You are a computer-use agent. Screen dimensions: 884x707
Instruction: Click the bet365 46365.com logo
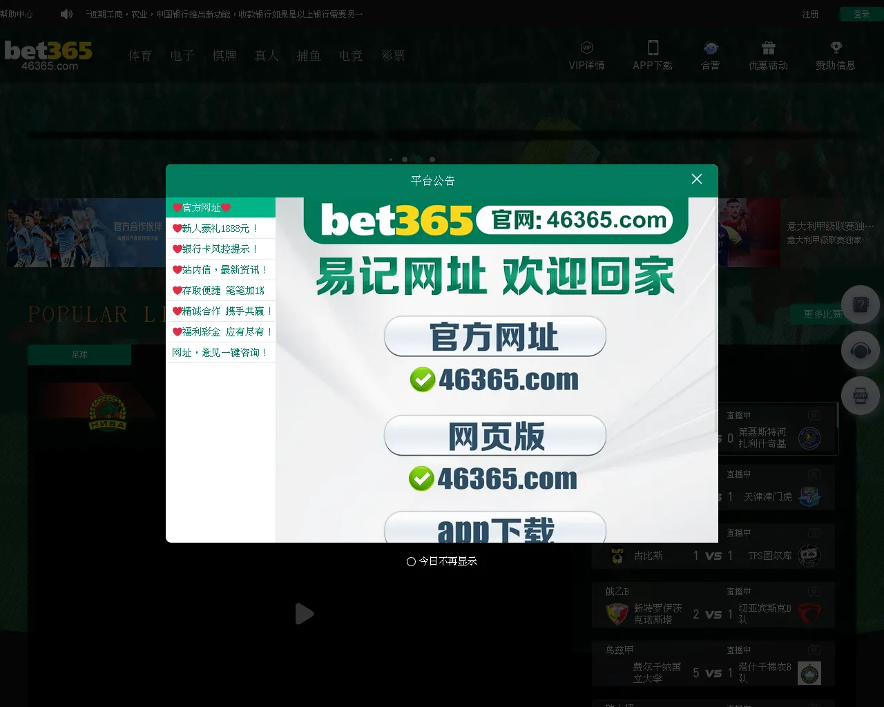pos(48,55)
